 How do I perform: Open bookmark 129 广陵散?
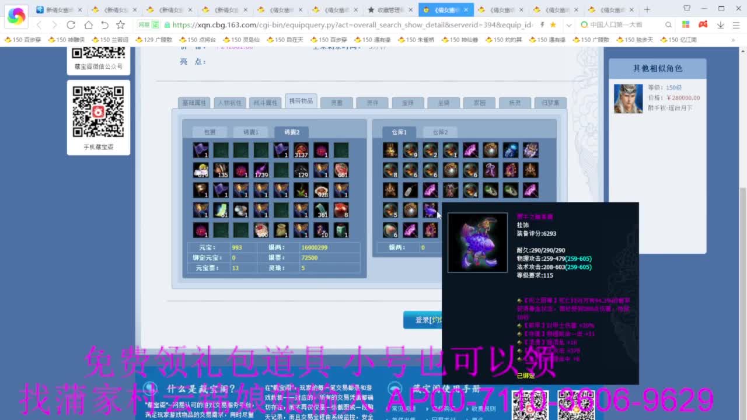click(x=153, y=40)
